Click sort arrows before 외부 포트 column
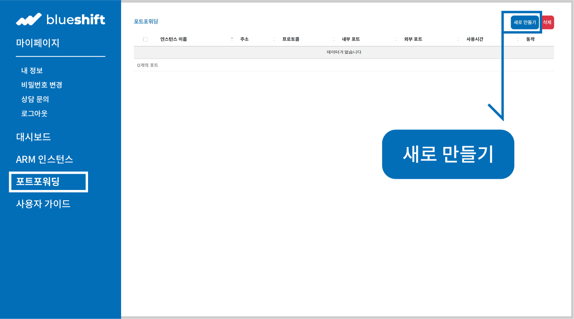574x319 pixels. click(x=396, y=39)
